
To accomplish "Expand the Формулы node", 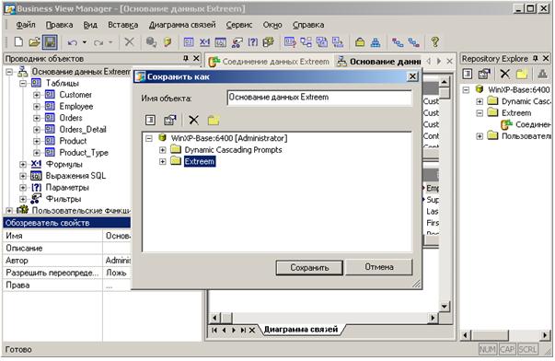I will click(23, 164).
